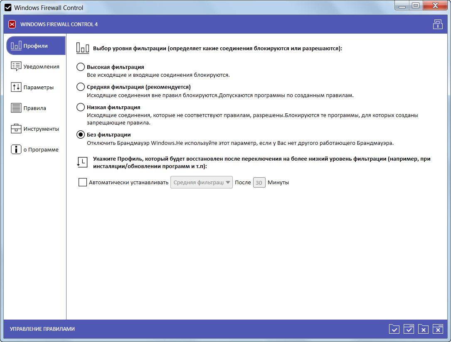Image resolution: width=451 pixels, height=342 pixels.
Task: Click the clock restore profile icon
Action: (82, 163)
